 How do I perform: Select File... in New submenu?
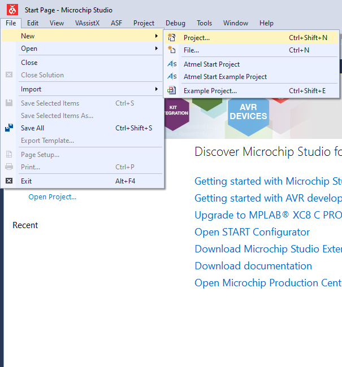252,50
